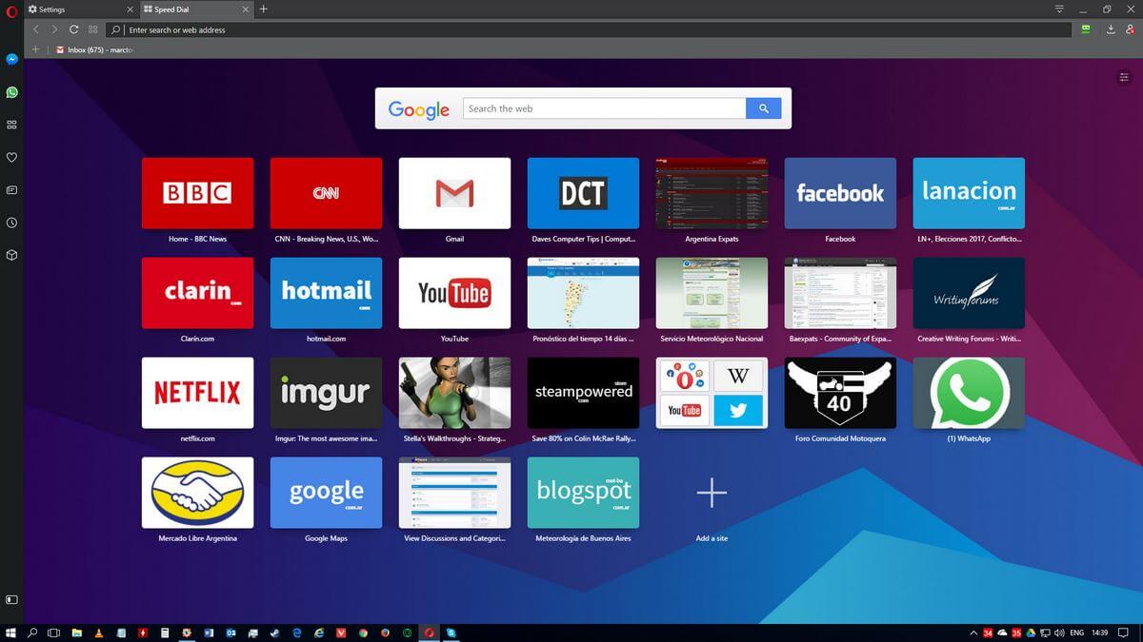
Task: Open View Discussions and Categories tile
Action: click(x=454, y=493)
